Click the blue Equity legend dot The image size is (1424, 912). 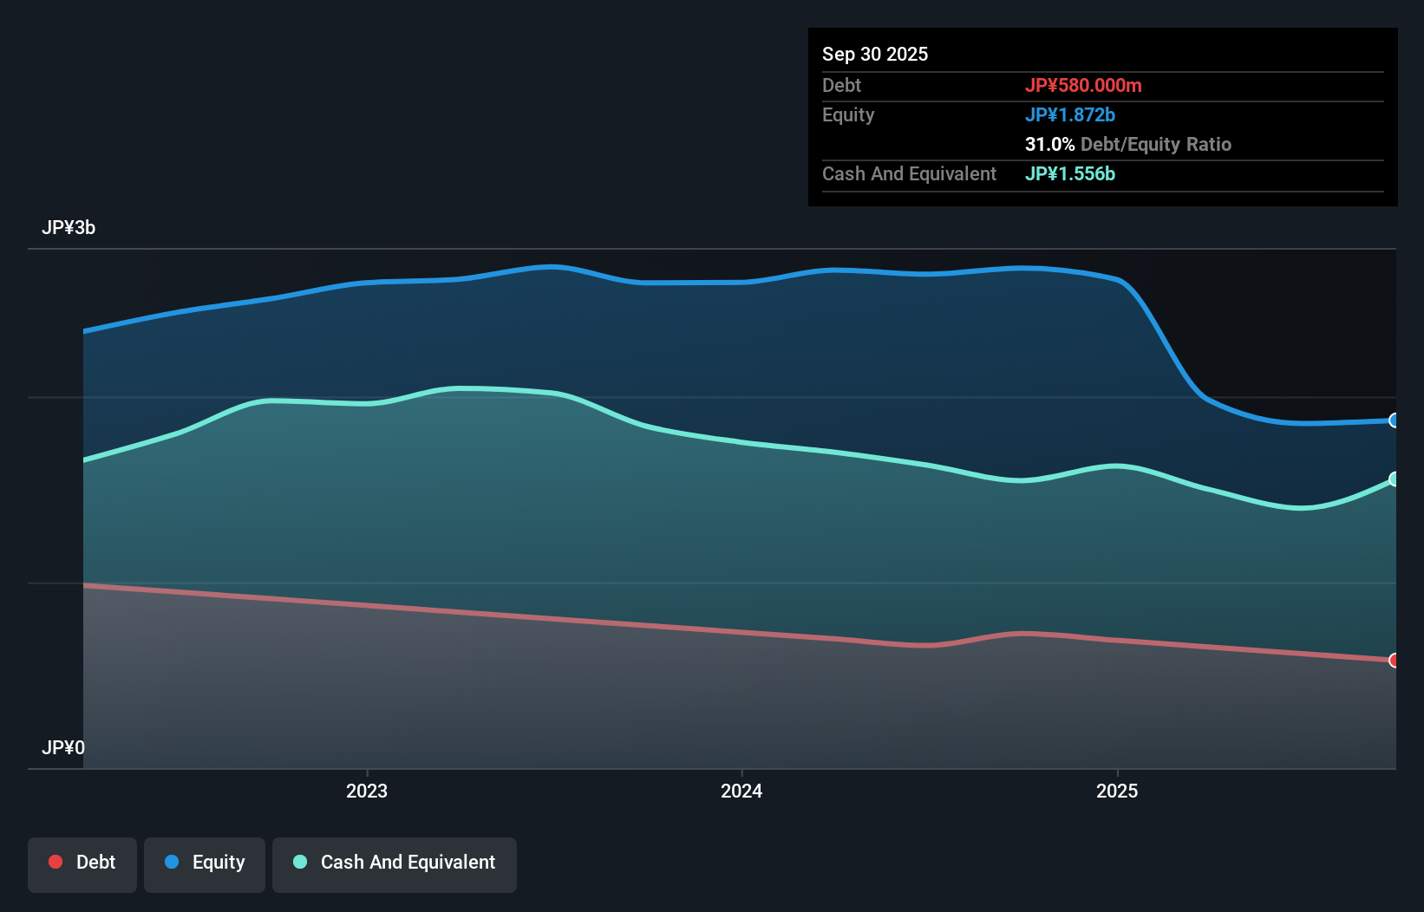point(171,862)
